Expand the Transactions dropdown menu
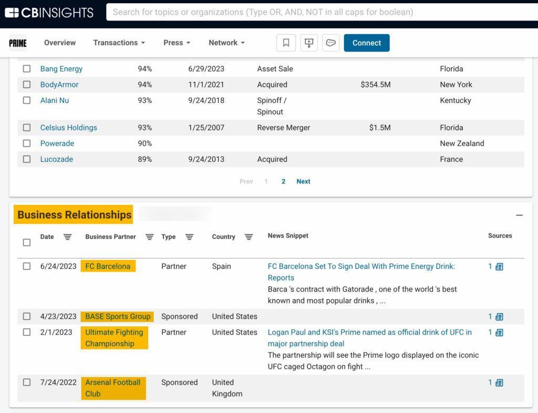Screen dimensions: 538x413 (x=119, y=43)
